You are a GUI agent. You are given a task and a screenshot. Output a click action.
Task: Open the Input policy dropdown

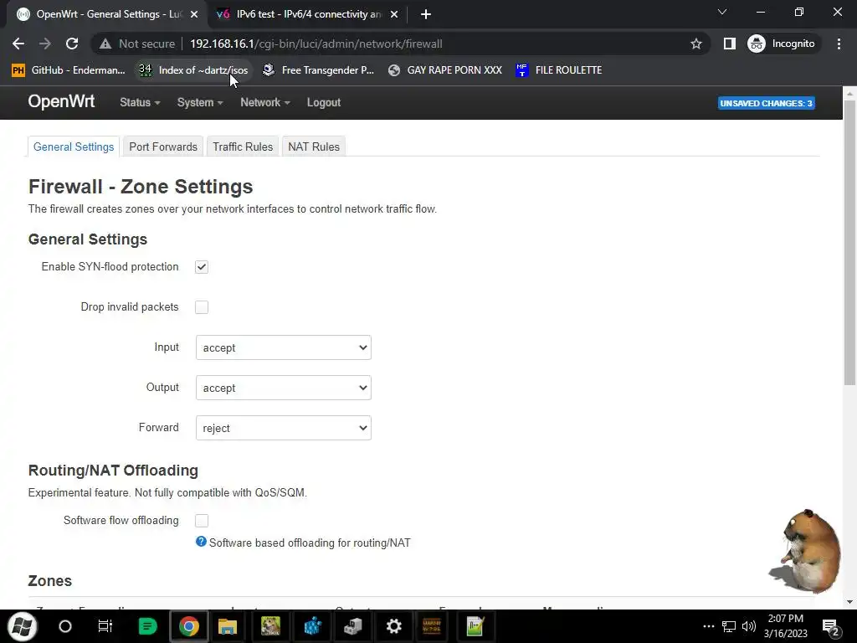284,347
